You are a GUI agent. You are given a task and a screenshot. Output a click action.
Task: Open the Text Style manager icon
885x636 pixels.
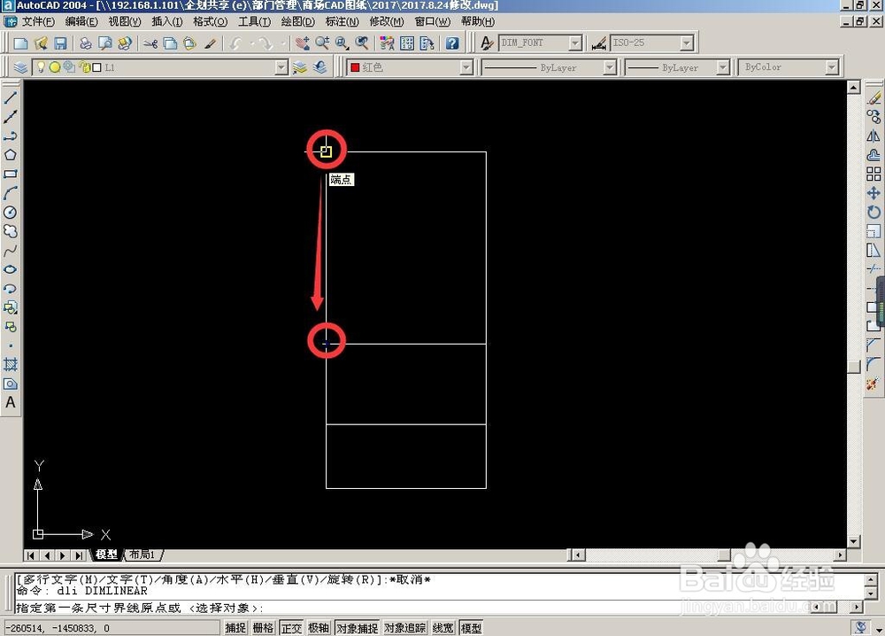point(487,43)
